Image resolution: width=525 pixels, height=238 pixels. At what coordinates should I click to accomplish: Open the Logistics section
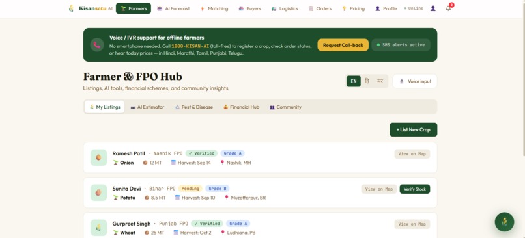click(x=285, y=8)
